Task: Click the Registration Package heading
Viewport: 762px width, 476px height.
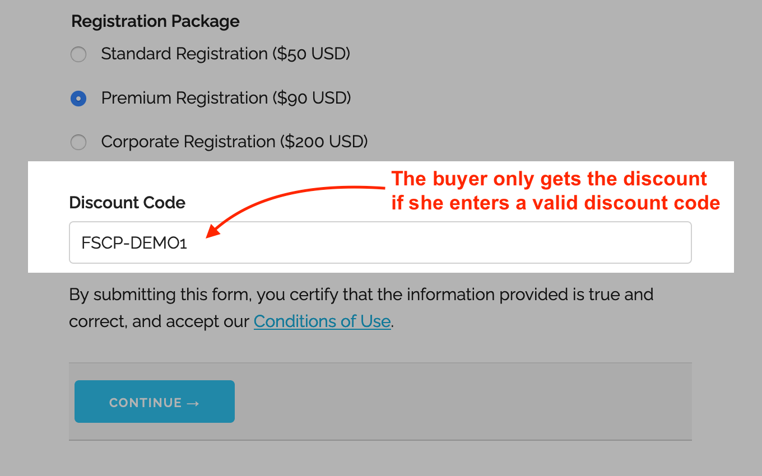Action: click(x=155, y=21)
